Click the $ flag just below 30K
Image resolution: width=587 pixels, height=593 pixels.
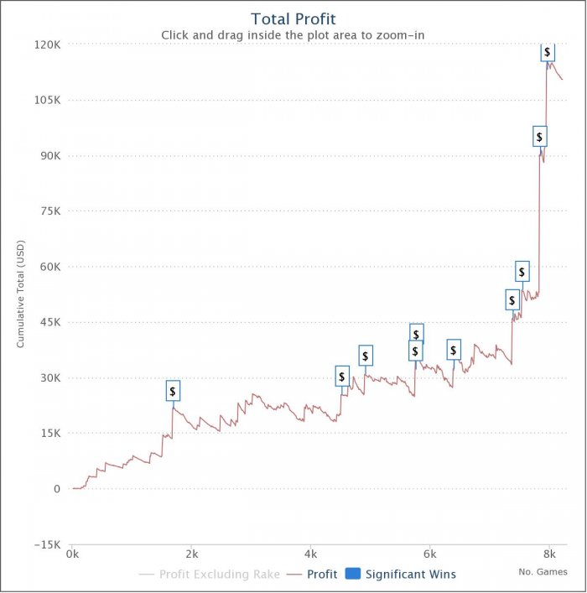[x=342, y=376]
